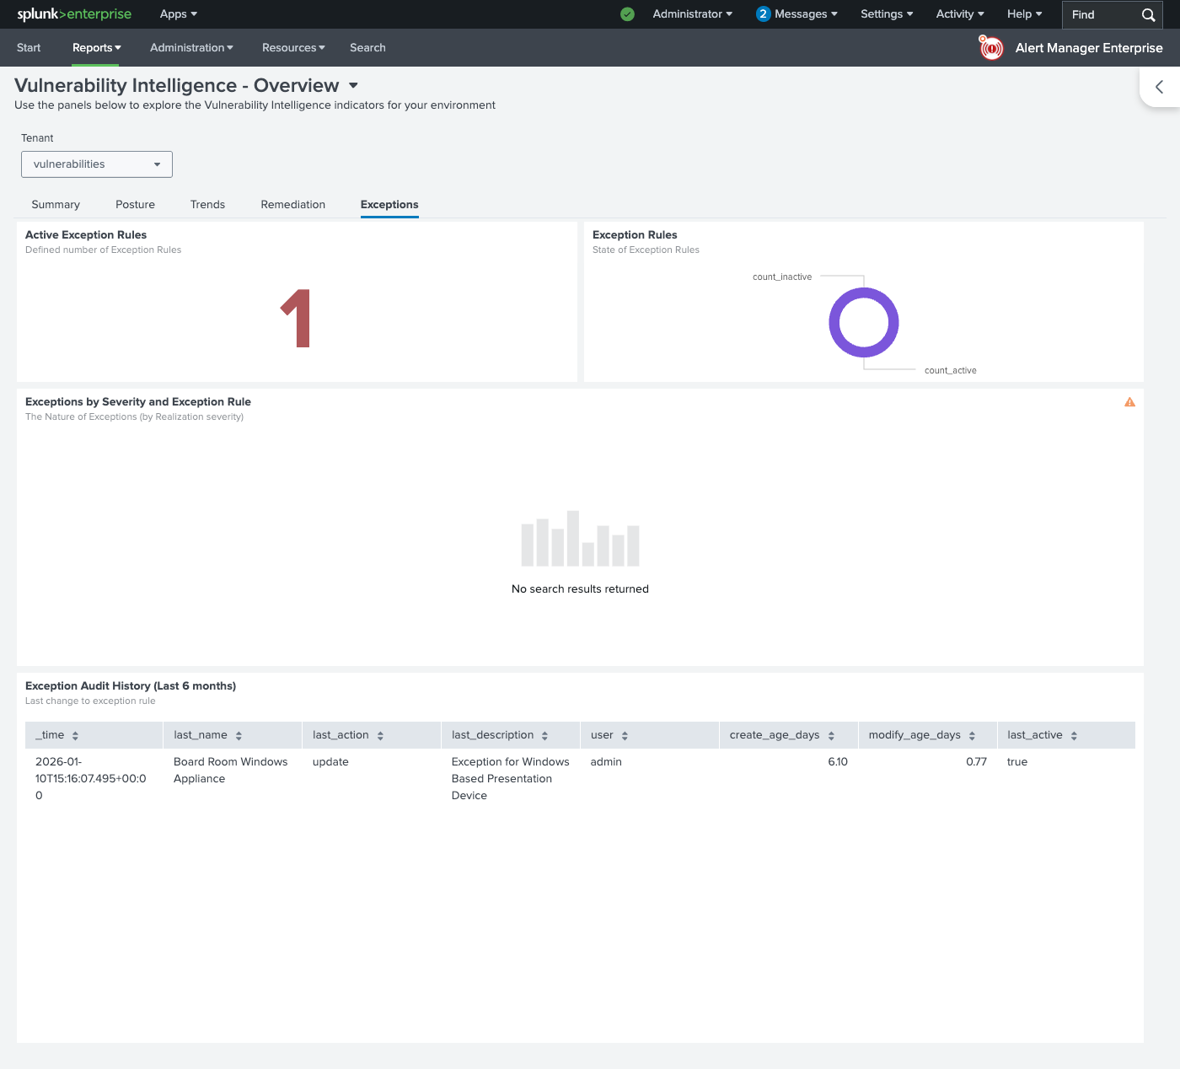Switch to the Trends tab

pos(207,204)
